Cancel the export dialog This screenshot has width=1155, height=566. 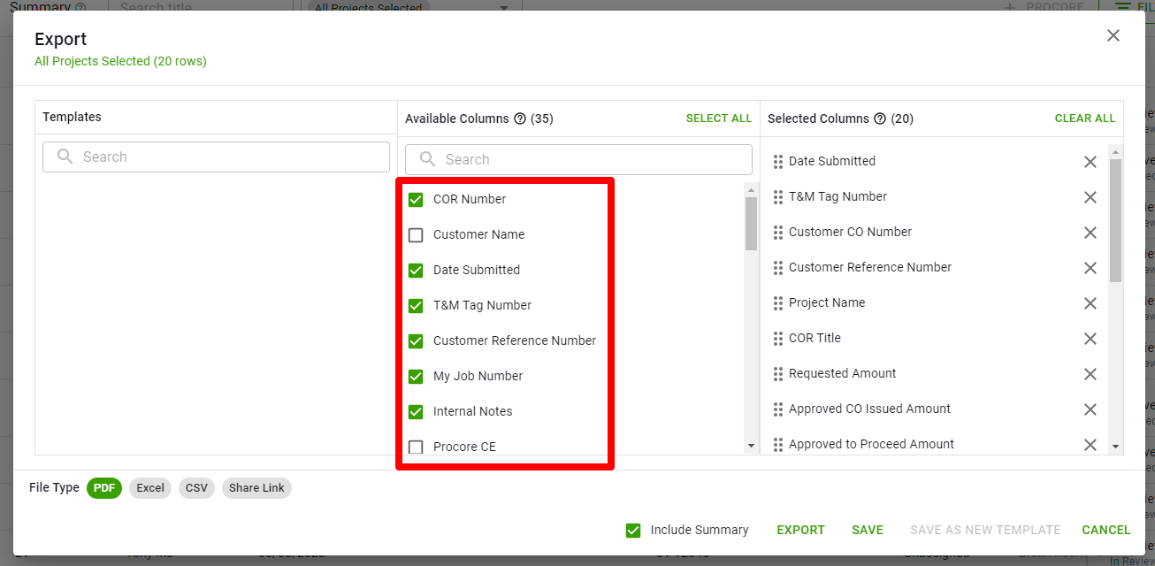pyautogui.click(x=1105, y=530)
